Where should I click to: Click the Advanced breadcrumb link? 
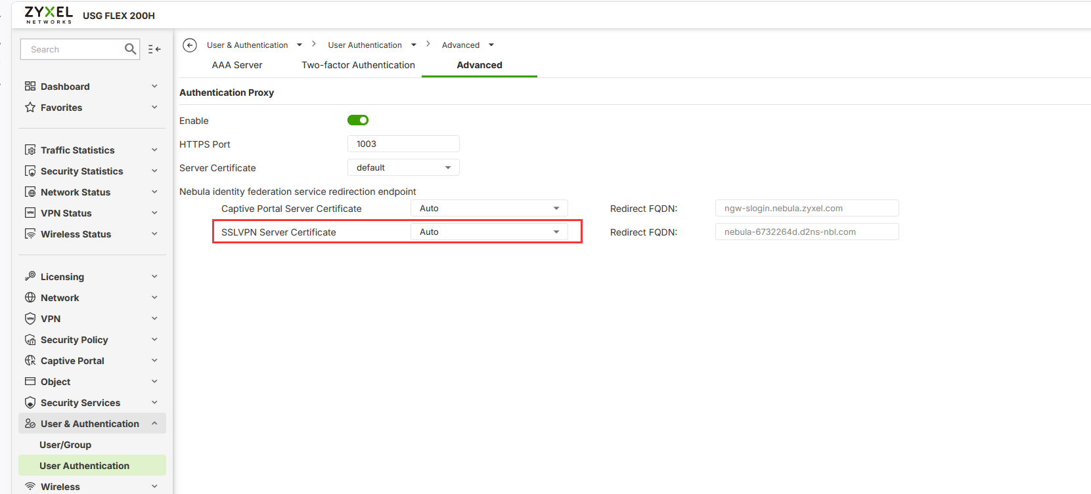pyautogui.click(x=460, y=45)
